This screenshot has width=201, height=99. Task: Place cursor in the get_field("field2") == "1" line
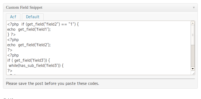pos(43,24)
